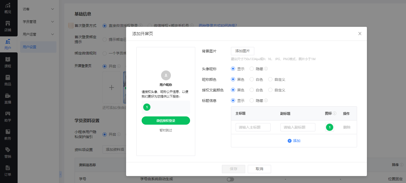This screenshot has height=183, width=406.
Task: Expand the 学员管理 menu section
Action: pos(38,22)
